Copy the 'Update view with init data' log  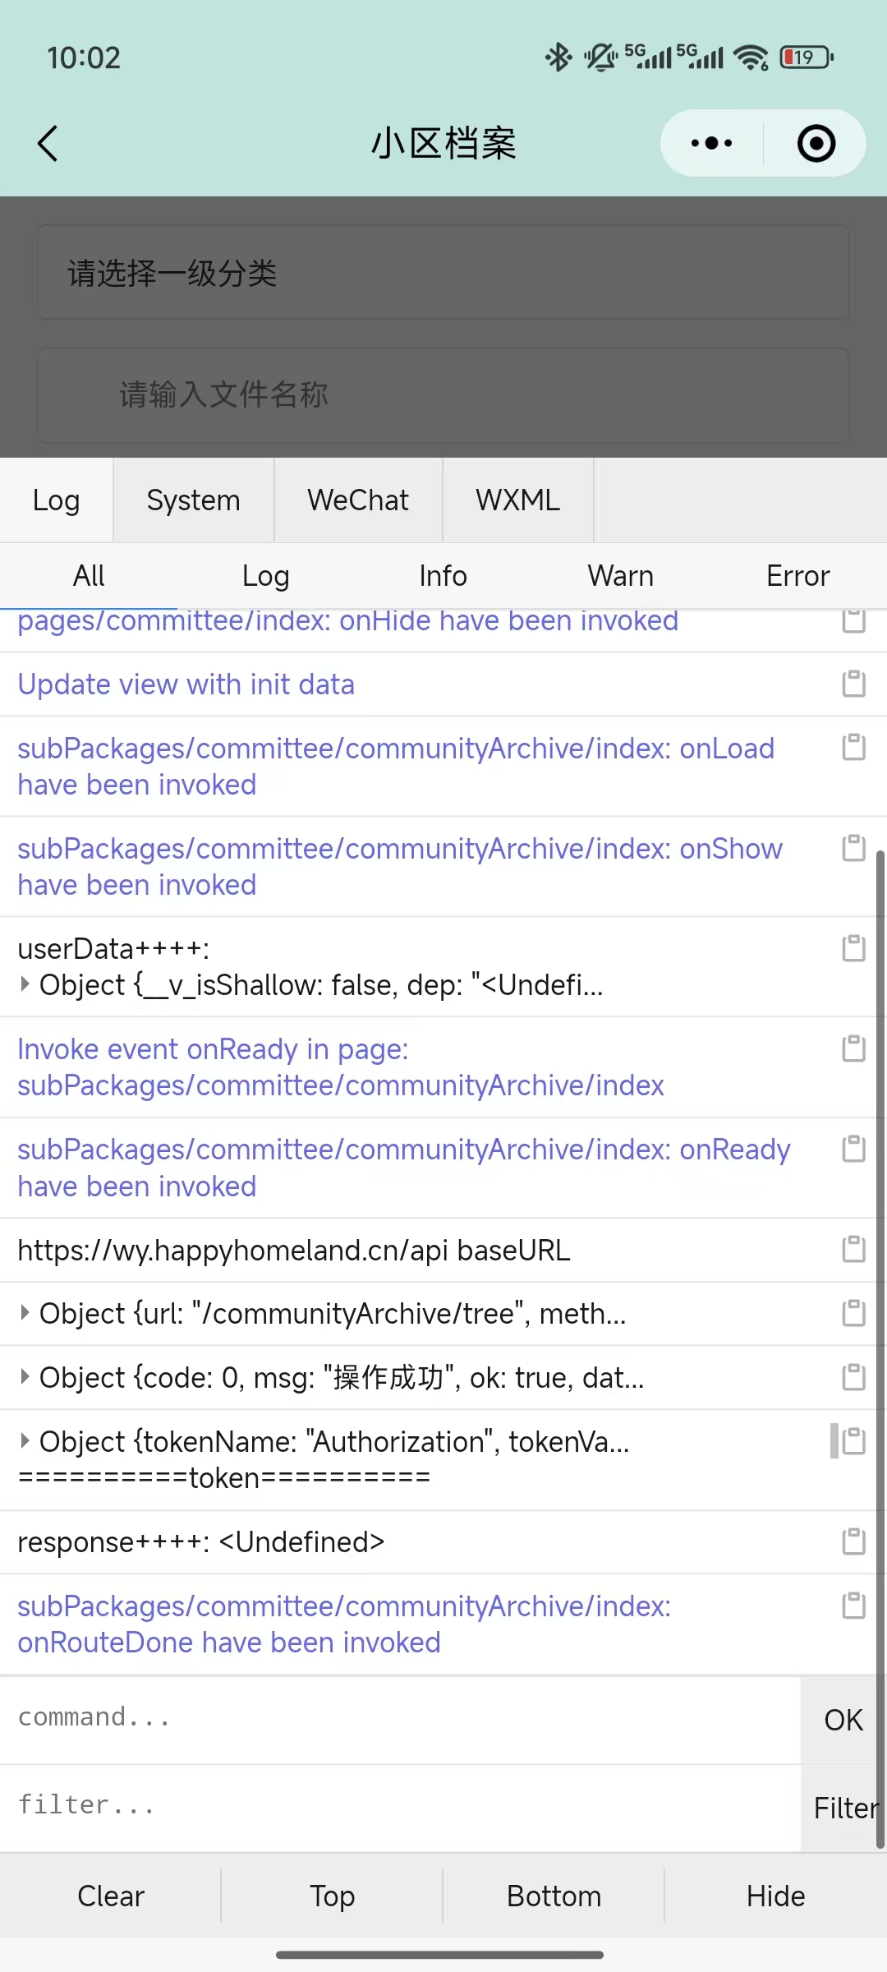coord(853,683)
